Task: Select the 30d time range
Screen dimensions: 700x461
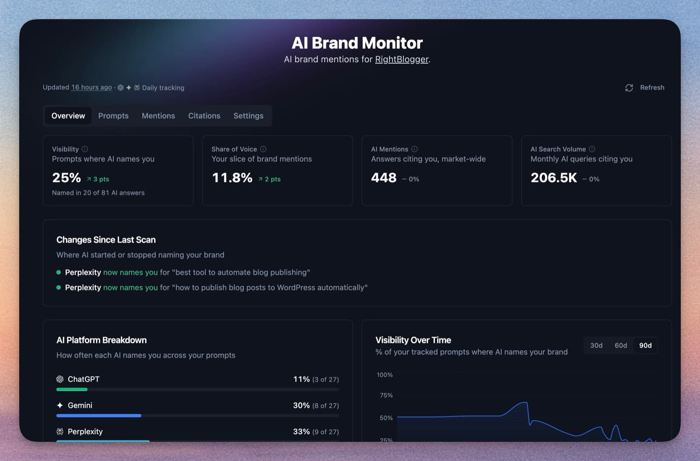Action: tap(596, 346)
